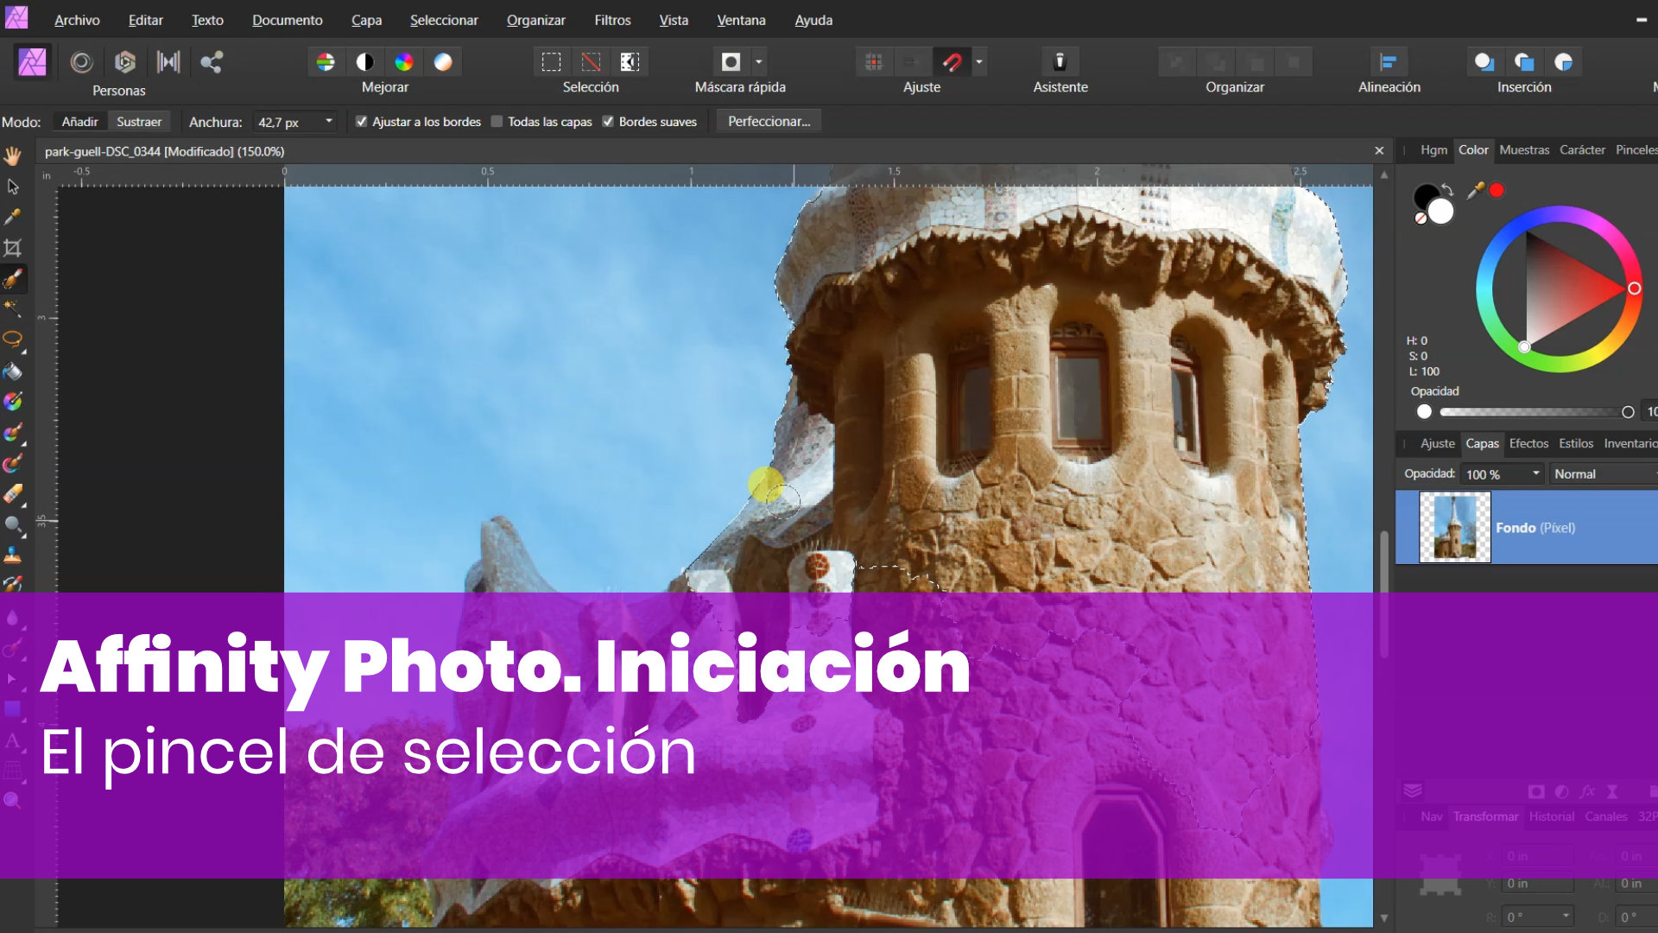The height and width of the screenshot is (933, 1658).
Task: Select the white secondary color swatch
Action: point(1441,213)
